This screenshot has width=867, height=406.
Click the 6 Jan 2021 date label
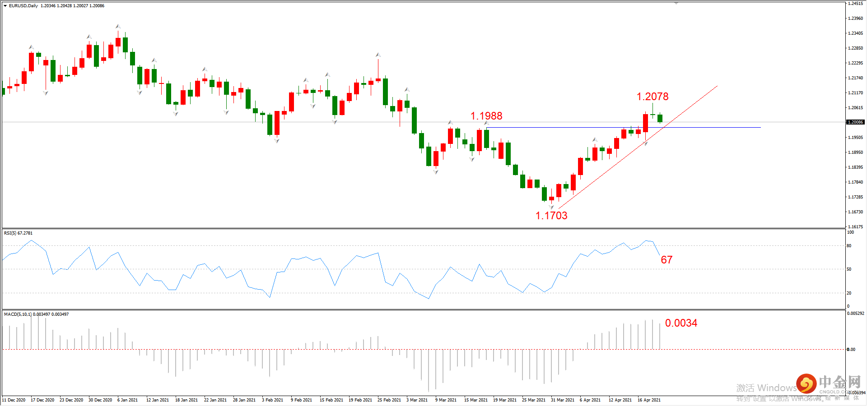127,400
